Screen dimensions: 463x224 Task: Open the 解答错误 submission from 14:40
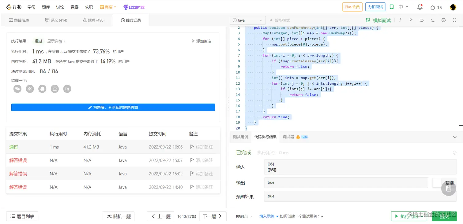coord(18,187)
